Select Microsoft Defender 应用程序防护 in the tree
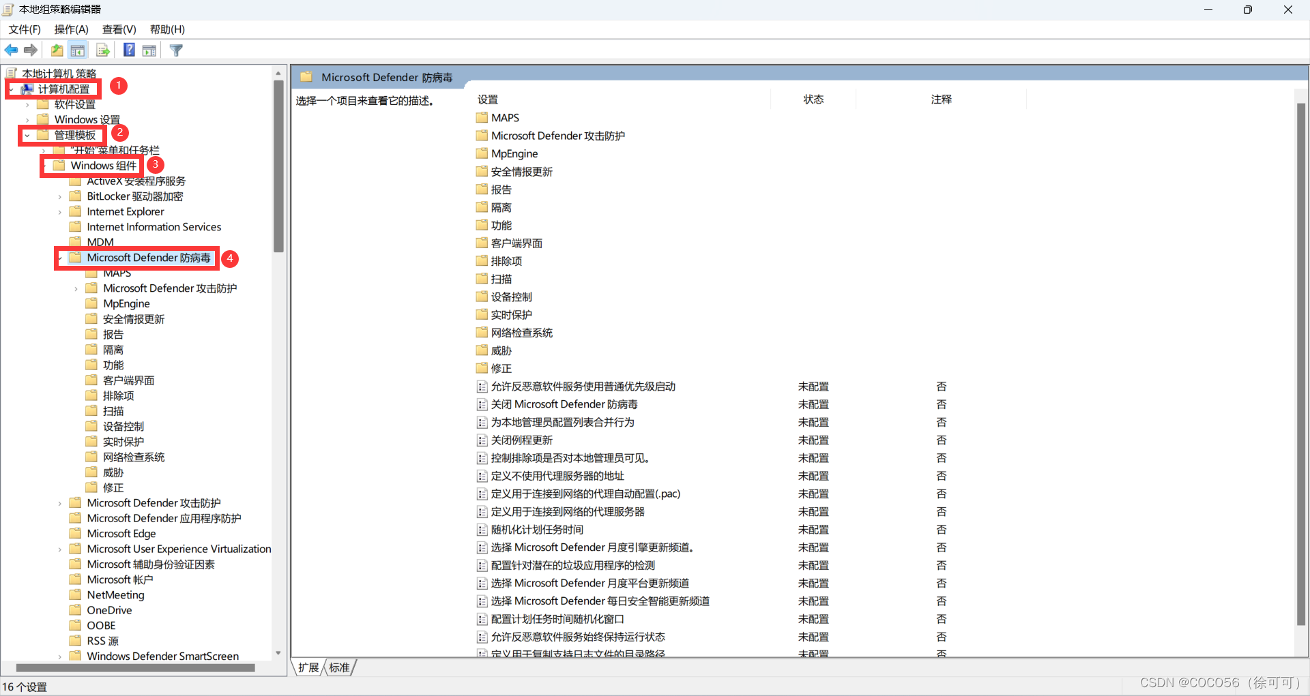This screenshot has height=696, width=1310. pyautogui.click(x=164, y=518)
